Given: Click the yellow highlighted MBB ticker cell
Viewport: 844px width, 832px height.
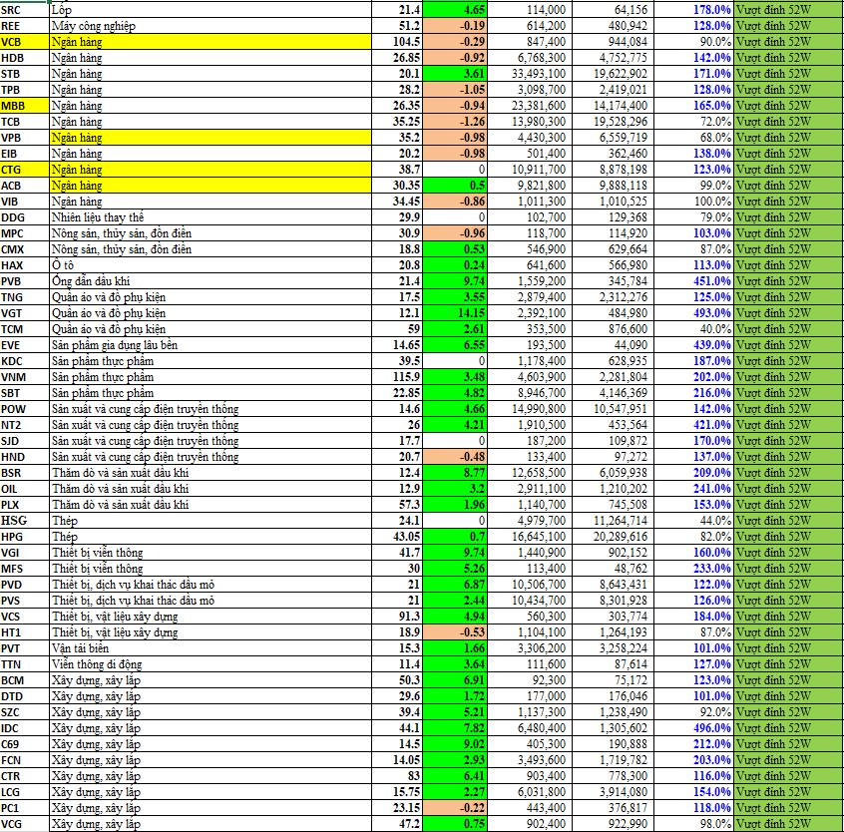Looking at the screenshot, I should point(24,106).
